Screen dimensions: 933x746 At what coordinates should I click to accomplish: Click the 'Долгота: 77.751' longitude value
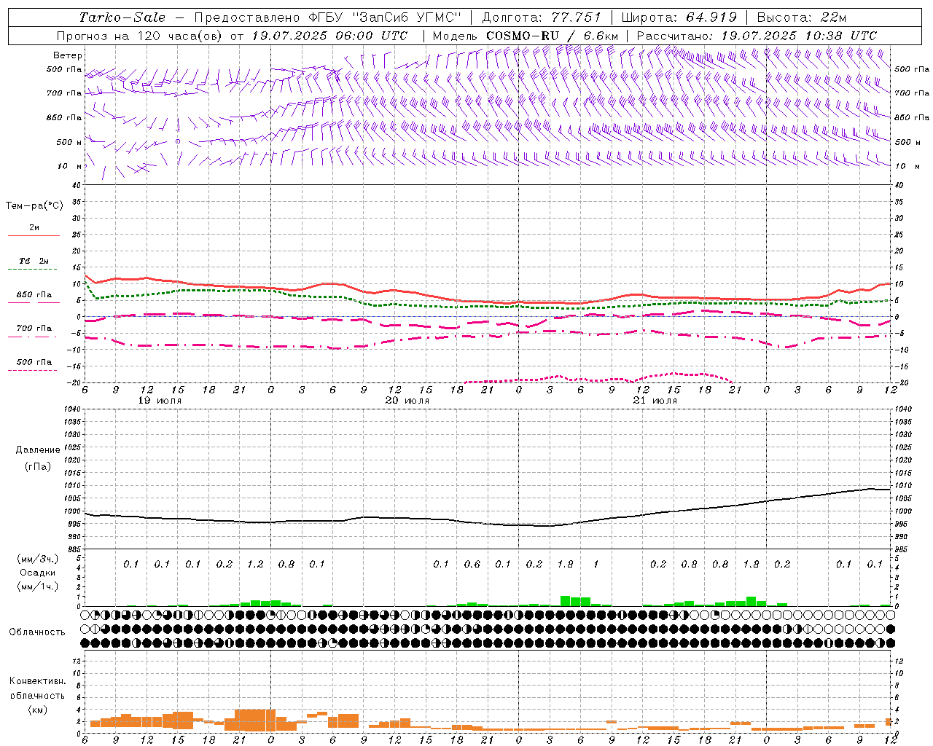(x=542, y=17)
